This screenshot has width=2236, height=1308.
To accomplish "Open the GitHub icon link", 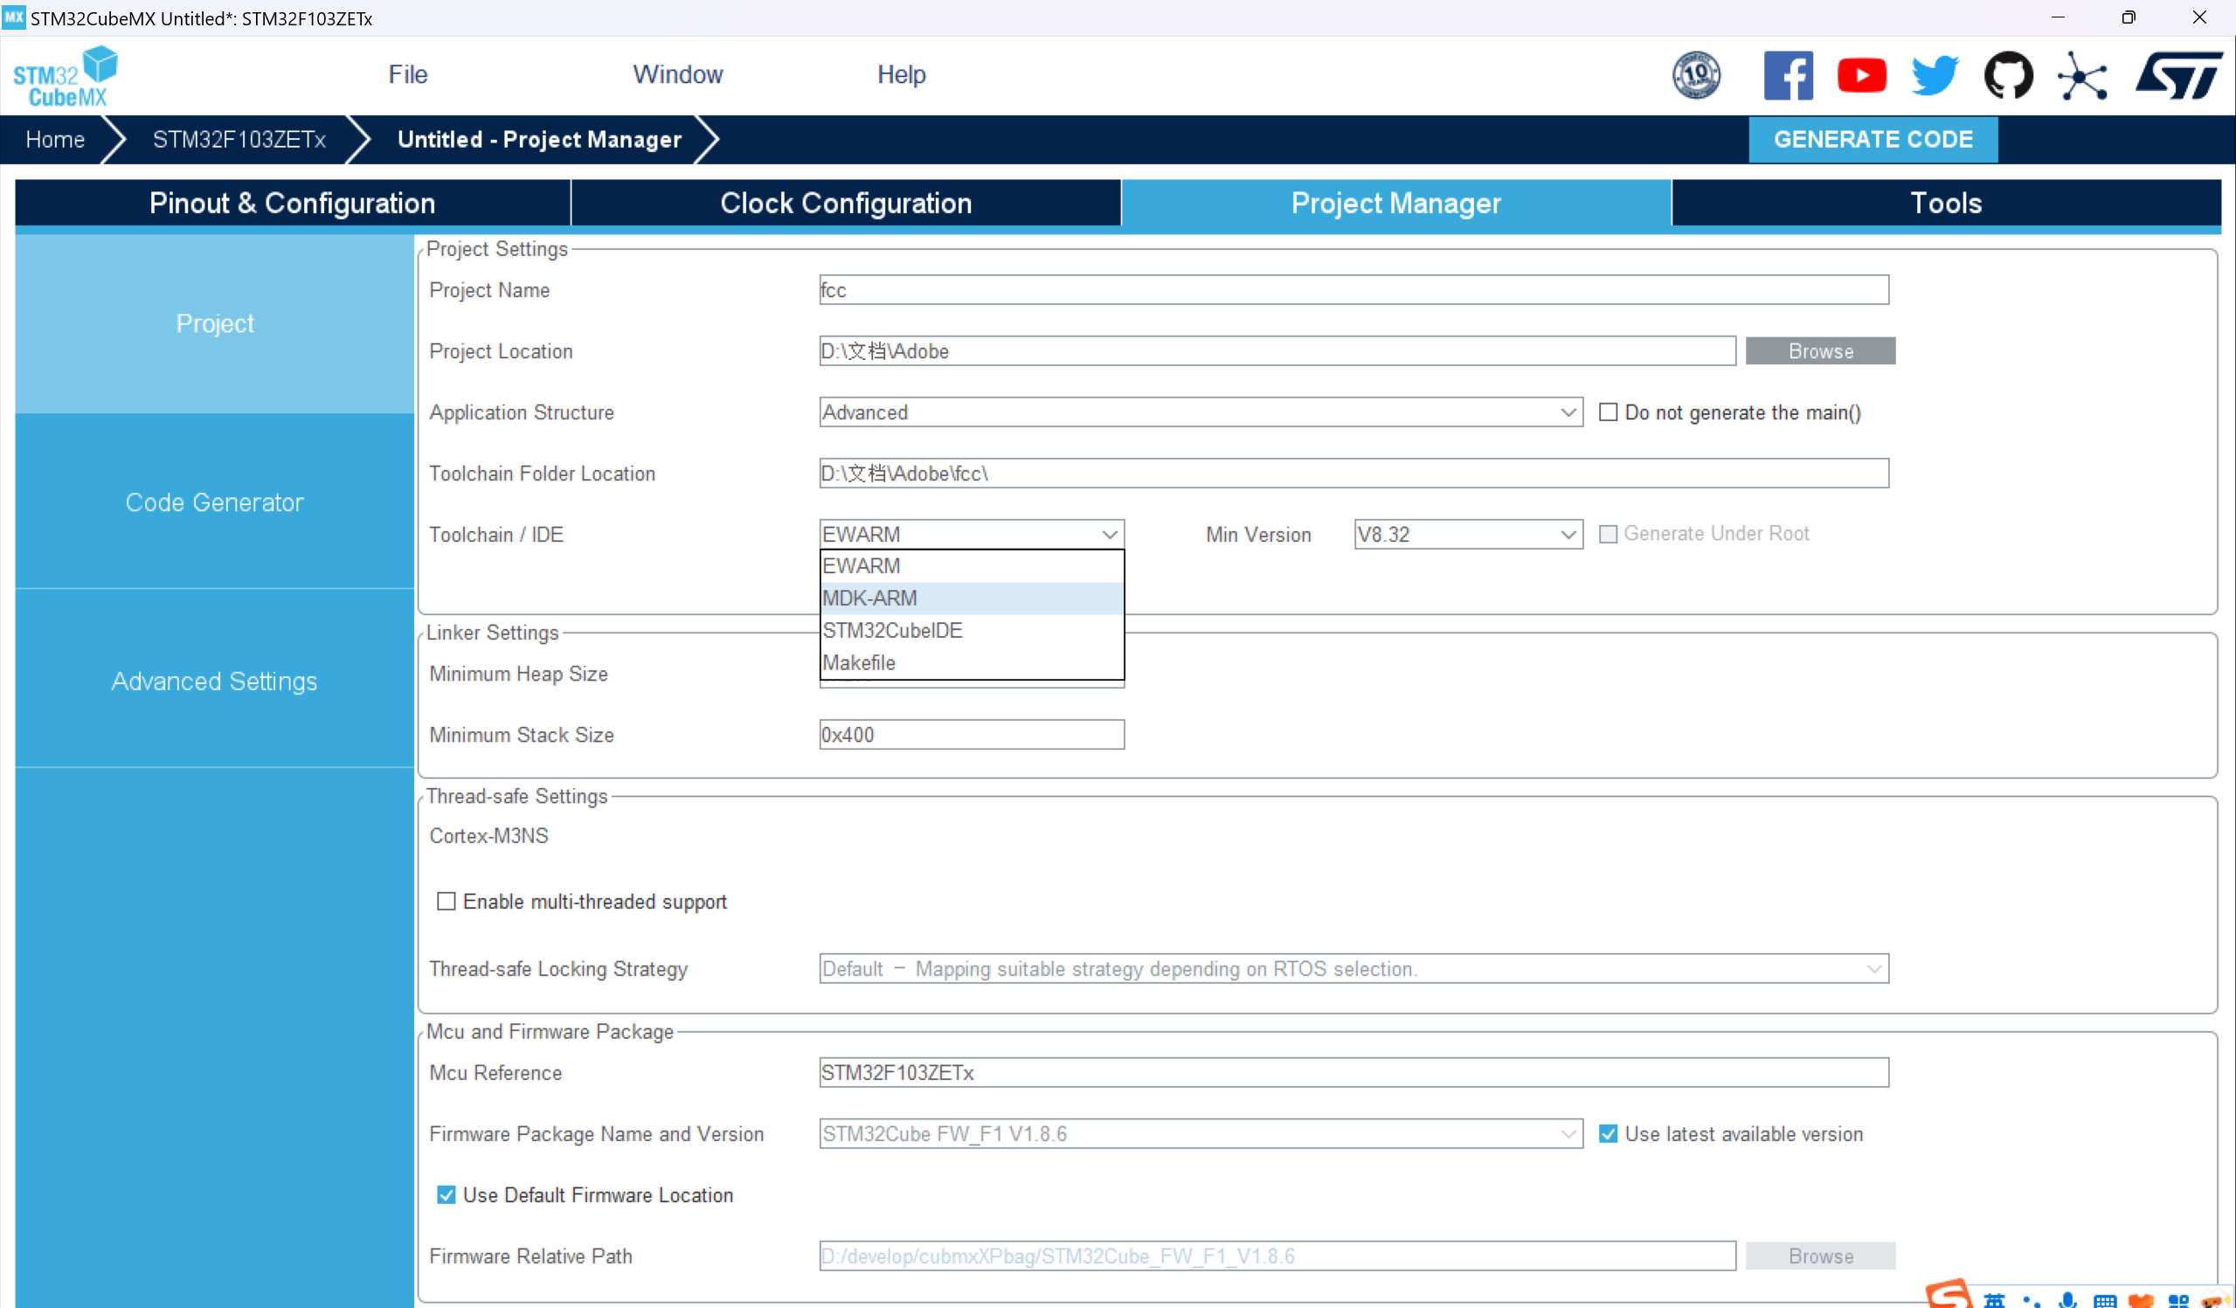I will (2008, 75).
